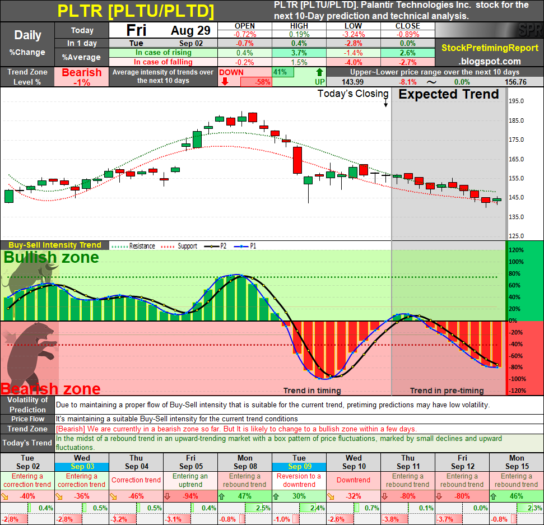
Task: Click the LOW column header
Action: [353, 26]
